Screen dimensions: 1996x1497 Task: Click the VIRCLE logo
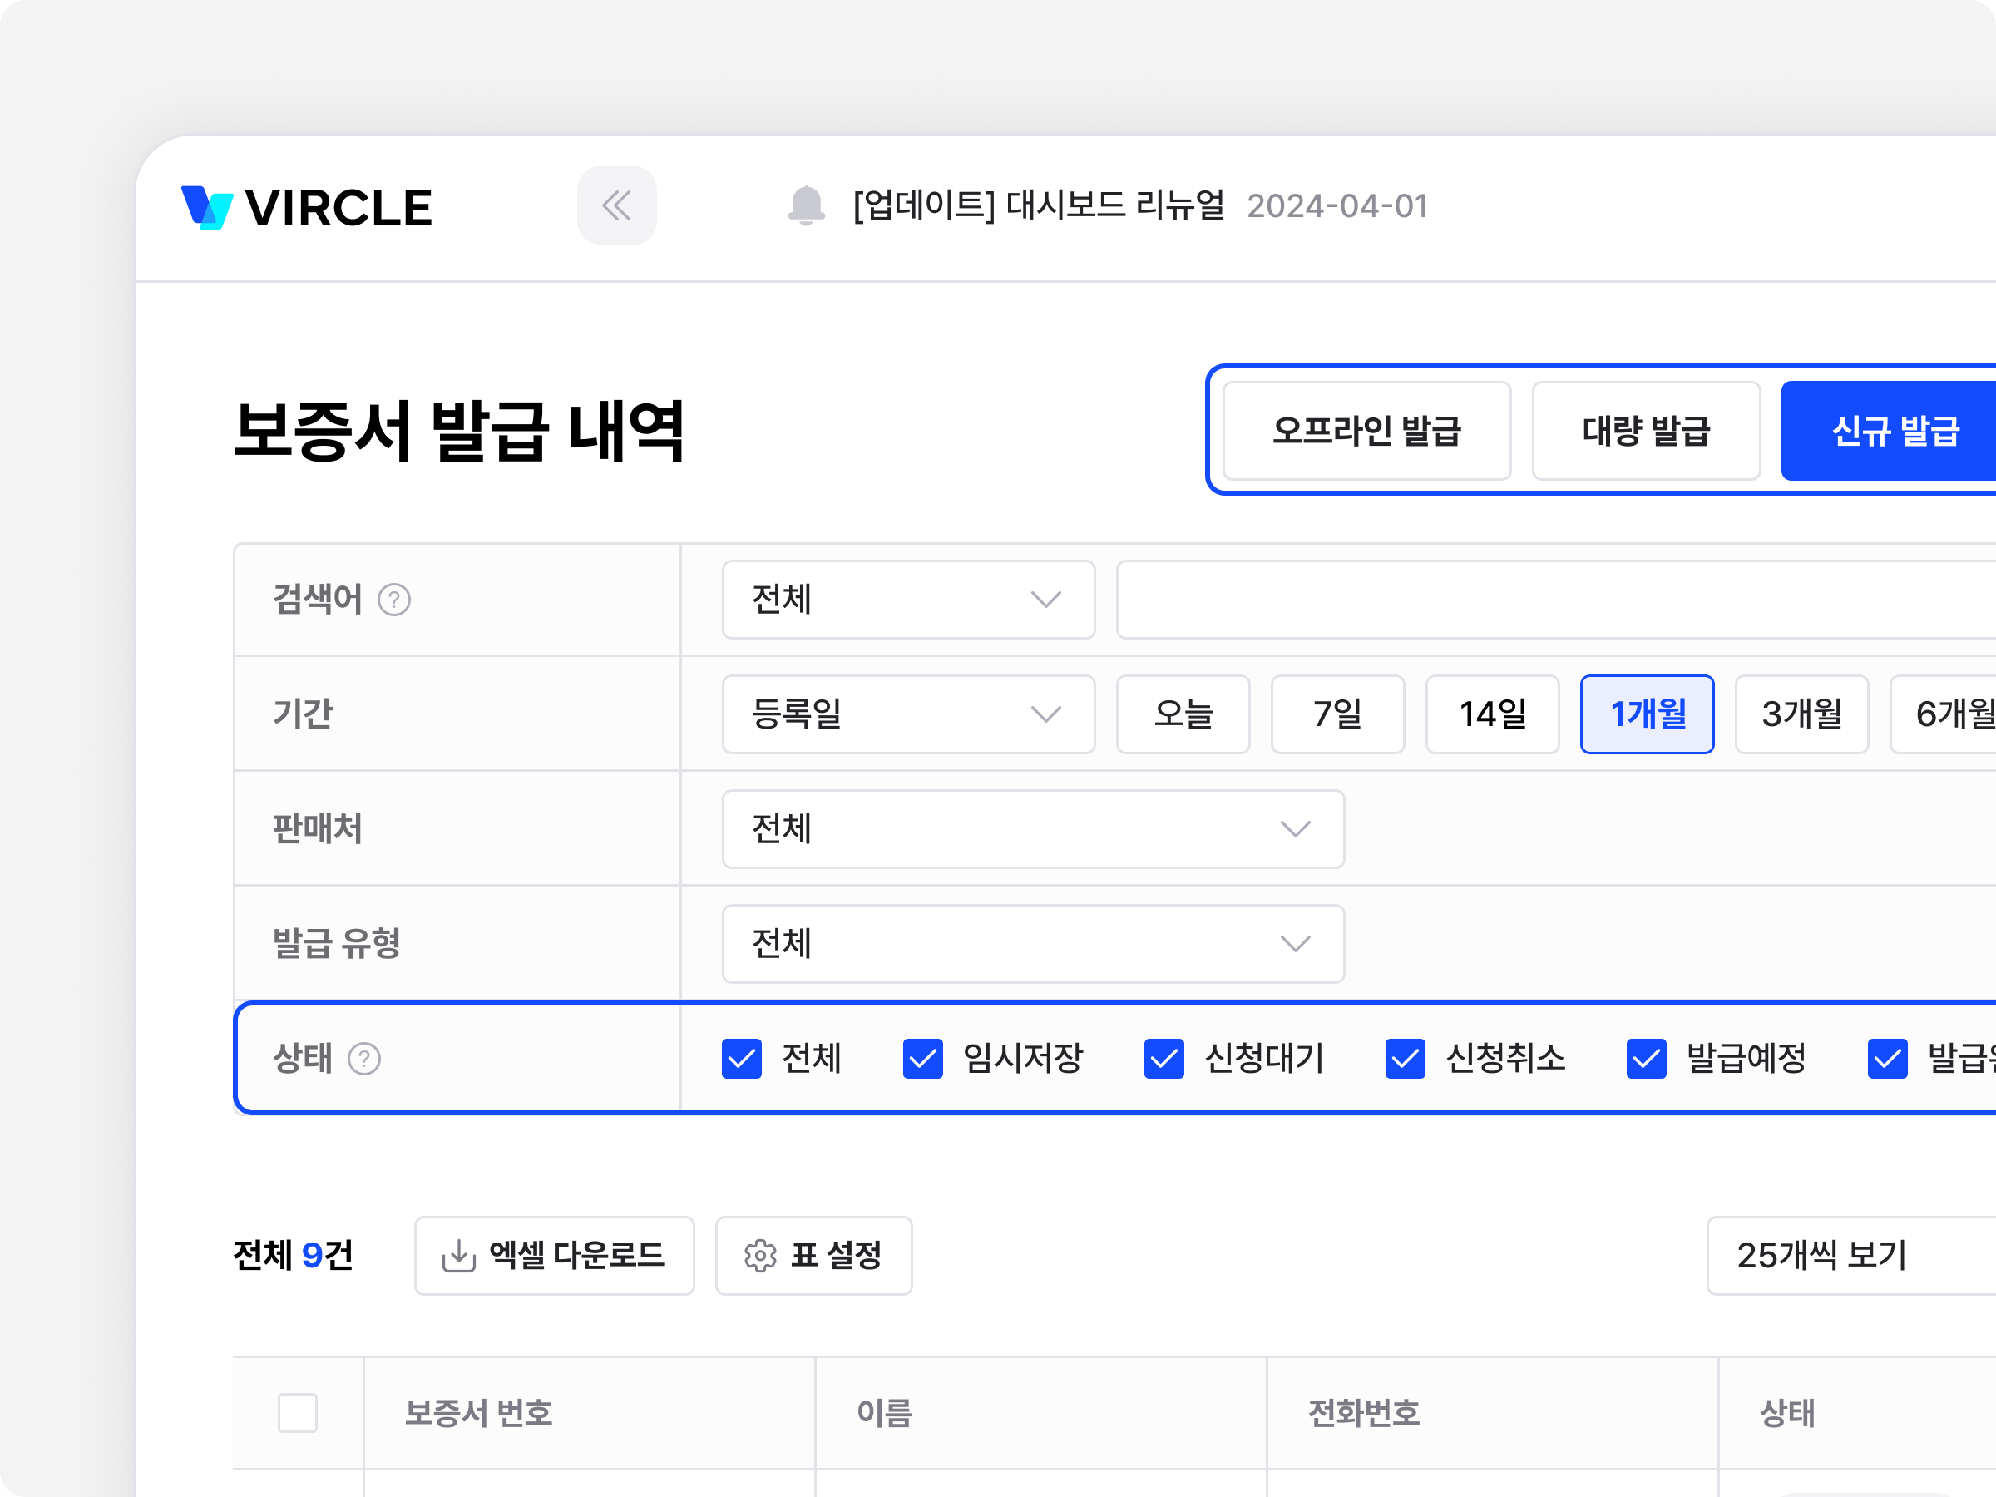click(x=307, y=208)
